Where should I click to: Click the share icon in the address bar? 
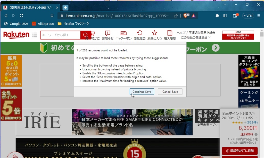point(176,16)
